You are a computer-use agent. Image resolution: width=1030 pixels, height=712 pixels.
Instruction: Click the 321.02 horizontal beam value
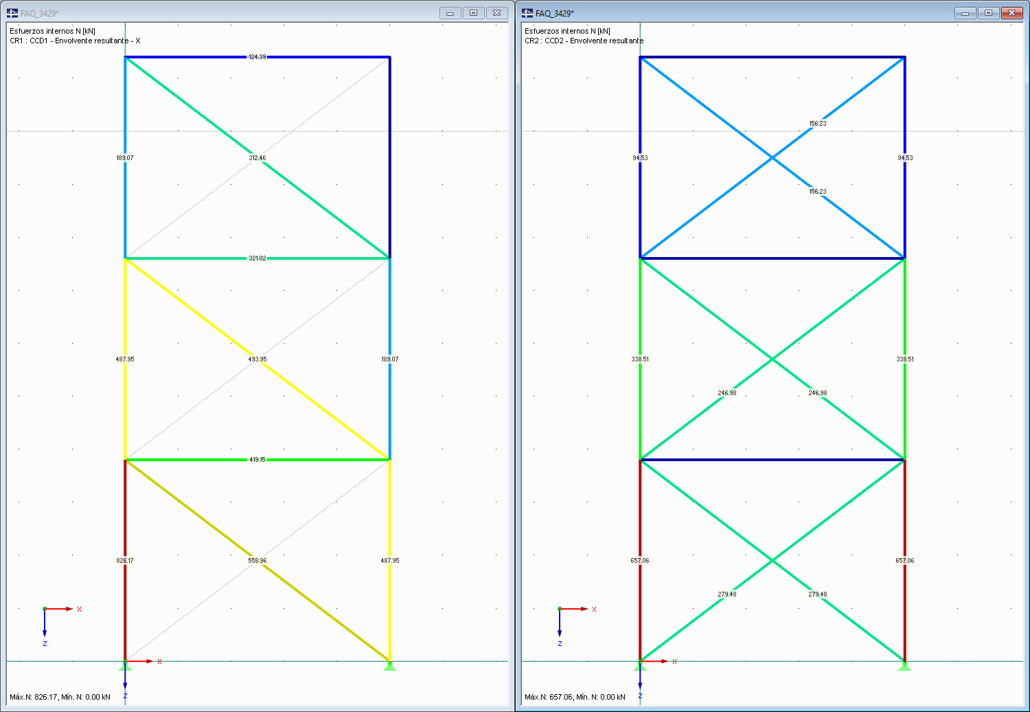point(257,258)
